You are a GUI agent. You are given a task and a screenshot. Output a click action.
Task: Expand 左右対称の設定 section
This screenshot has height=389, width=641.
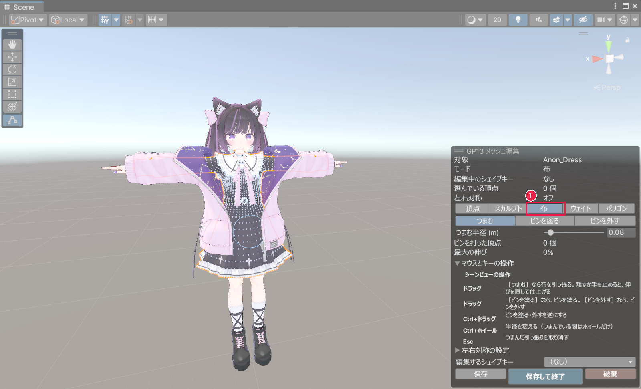(x=482, y=350)
